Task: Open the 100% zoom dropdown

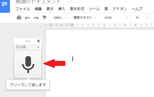Action: click(x=60, y=18)
